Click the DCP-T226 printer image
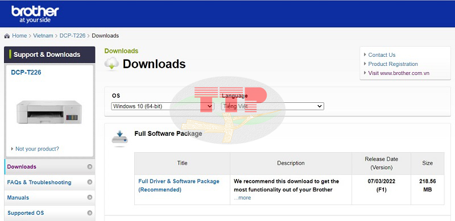The image size is (455, 221). click(x=49, y=112)
